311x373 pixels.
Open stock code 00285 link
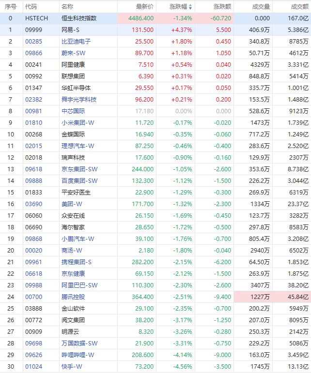coord(33,42)
